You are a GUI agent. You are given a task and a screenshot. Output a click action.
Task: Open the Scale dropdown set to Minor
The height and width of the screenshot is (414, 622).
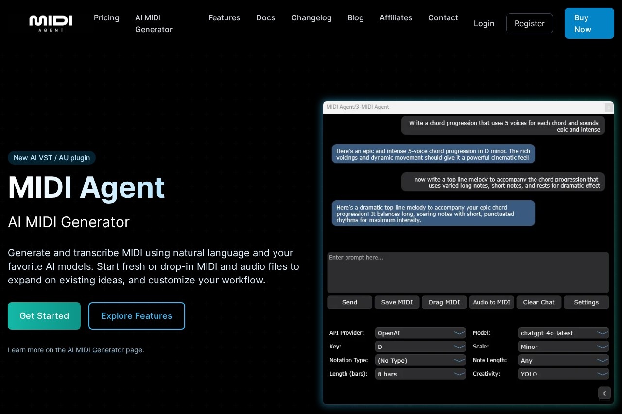(x=563, y=346)
